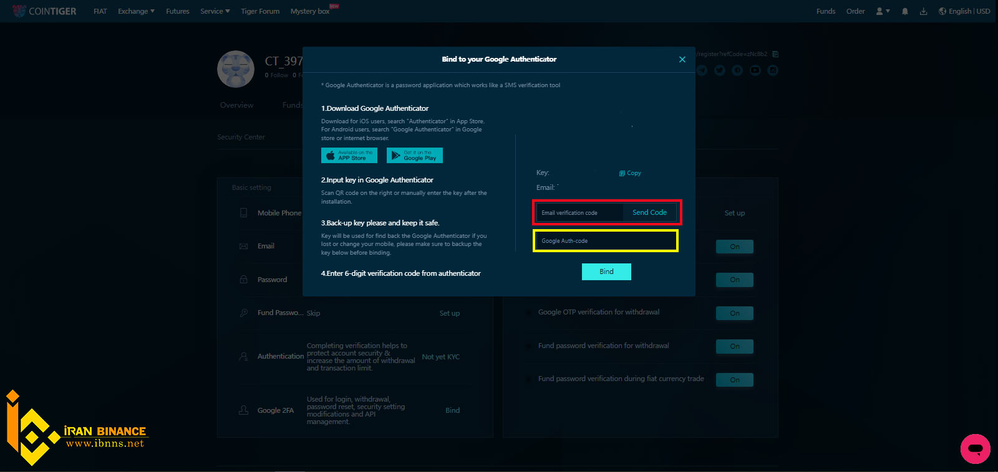Open the Tiger Forum page
The image size is (998, 472).
[260, 11]
